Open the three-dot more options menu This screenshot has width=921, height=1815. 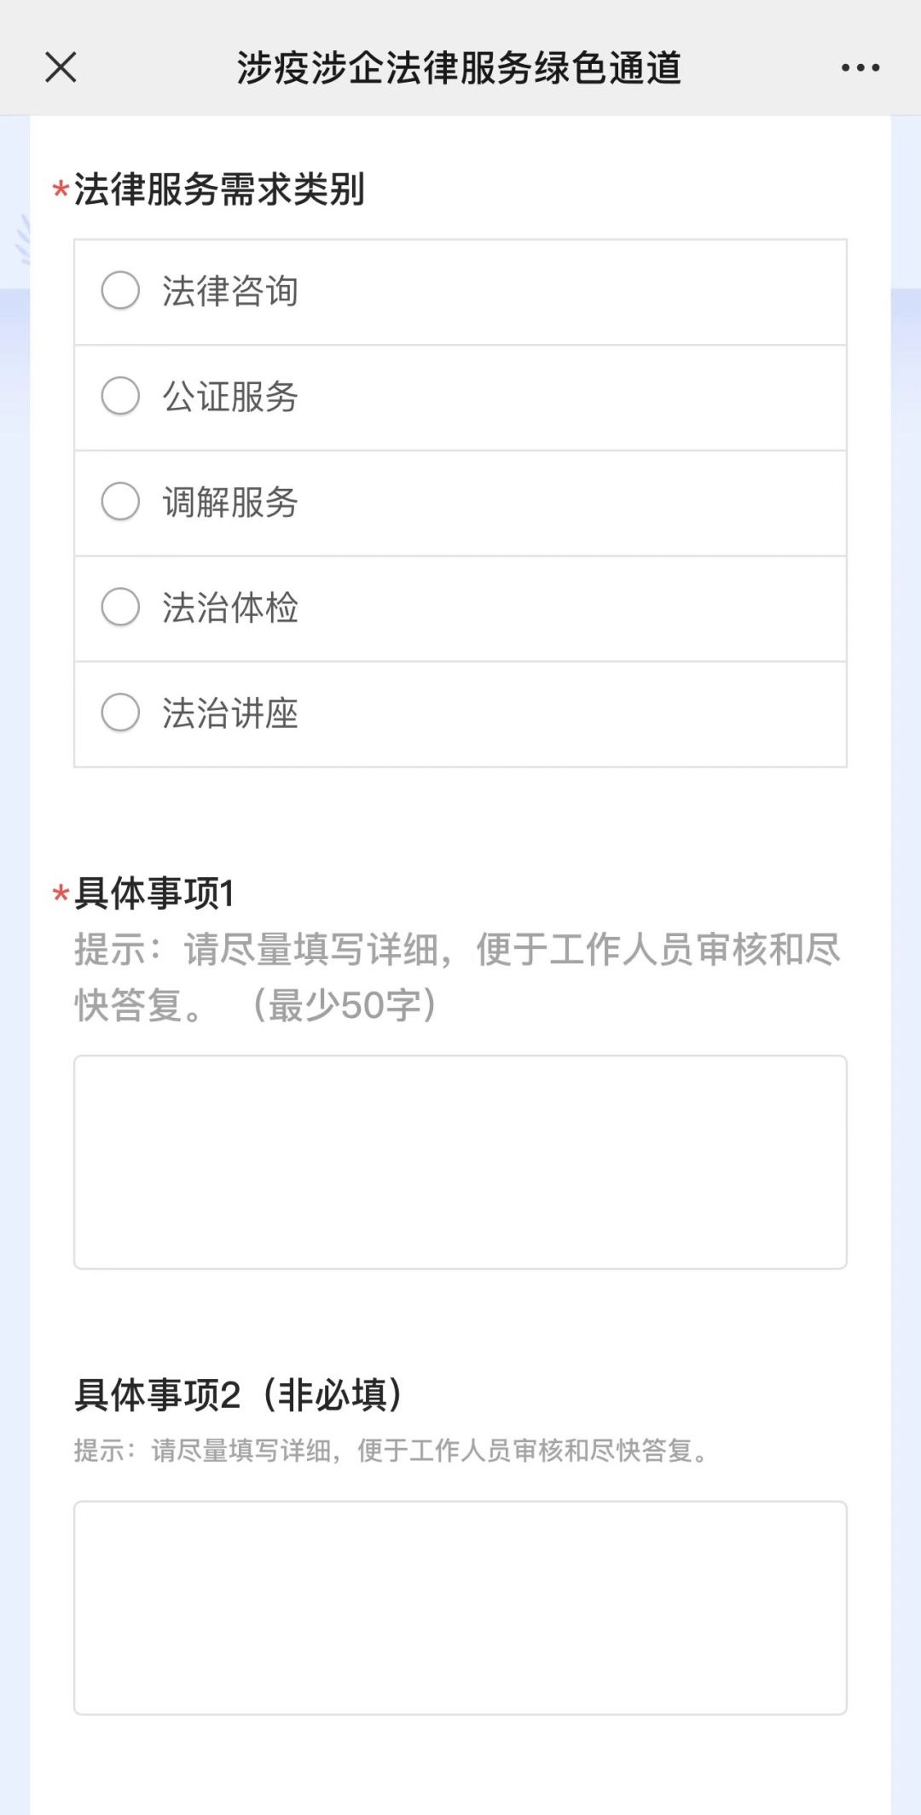[x=860, y=67]
